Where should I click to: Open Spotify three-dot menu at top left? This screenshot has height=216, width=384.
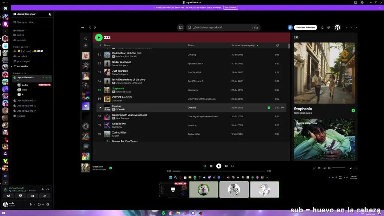tap(82, 27)
